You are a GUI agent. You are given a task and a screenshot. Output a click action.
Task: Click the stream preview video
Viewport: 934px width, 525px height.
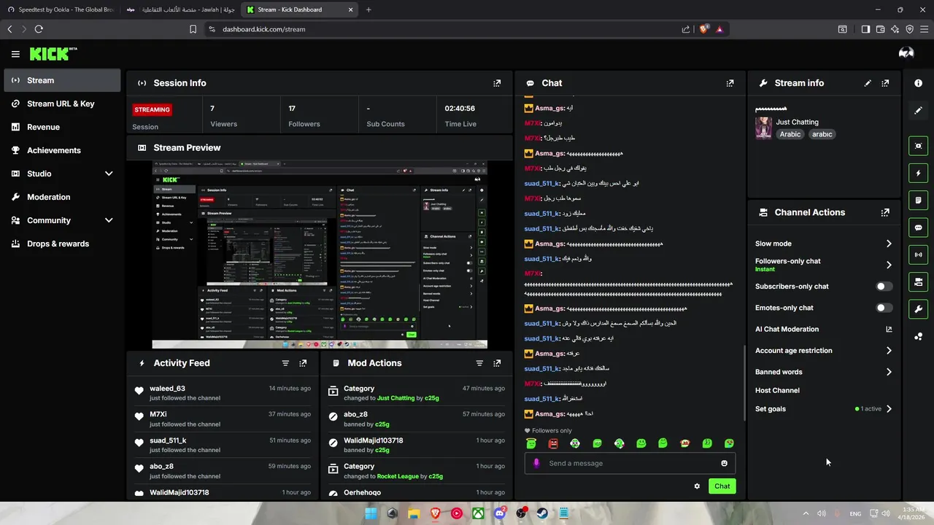(x=320, y=254)
